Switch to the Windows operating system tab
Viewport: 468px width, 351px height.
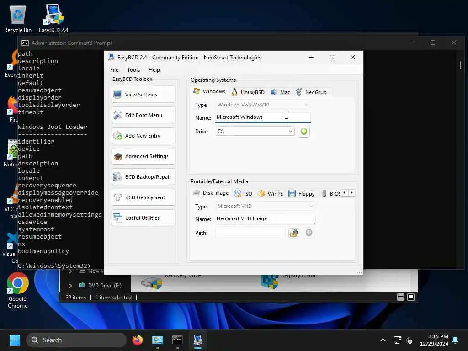coord(209,91)
